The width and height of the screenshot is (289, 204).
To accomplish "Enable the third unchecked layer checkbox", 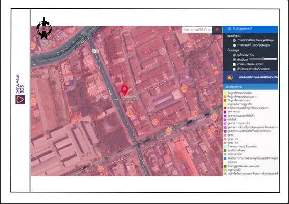I will coord(234,64).
